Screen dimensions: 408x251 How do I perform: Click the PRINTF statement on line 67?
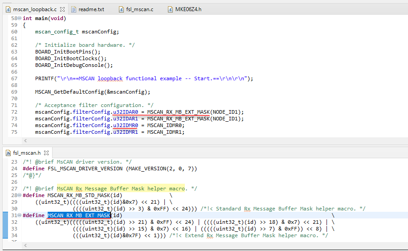pyautogui.click(x=144, y=78)
